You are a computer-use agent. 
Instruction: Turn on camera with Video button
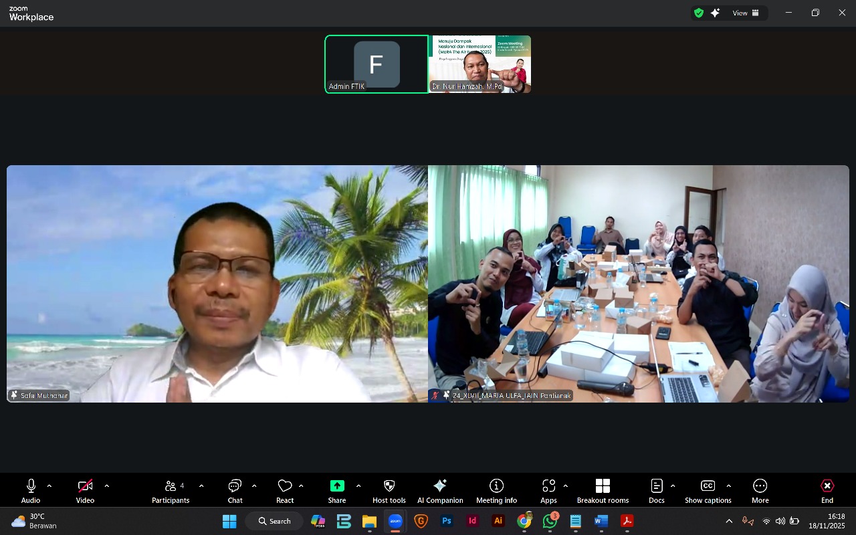coord(85,490)
